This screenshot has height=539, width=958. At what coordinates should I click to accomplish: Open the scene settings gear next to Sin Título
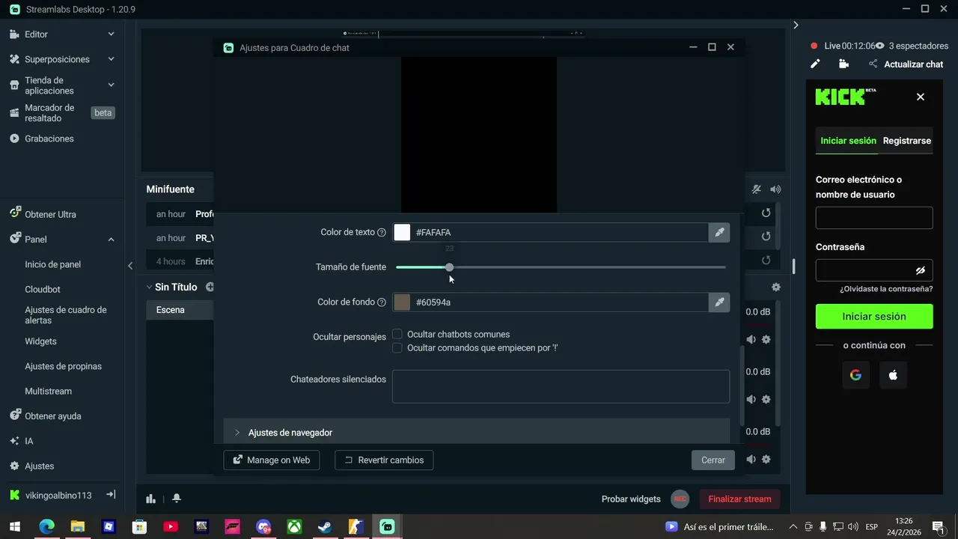point(776,287)
